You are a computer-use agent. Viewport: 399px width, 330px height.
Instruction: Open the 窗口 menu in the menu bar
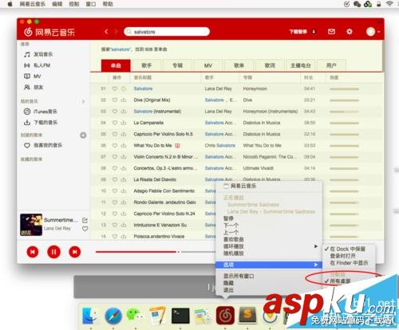[x=91, y=4]
